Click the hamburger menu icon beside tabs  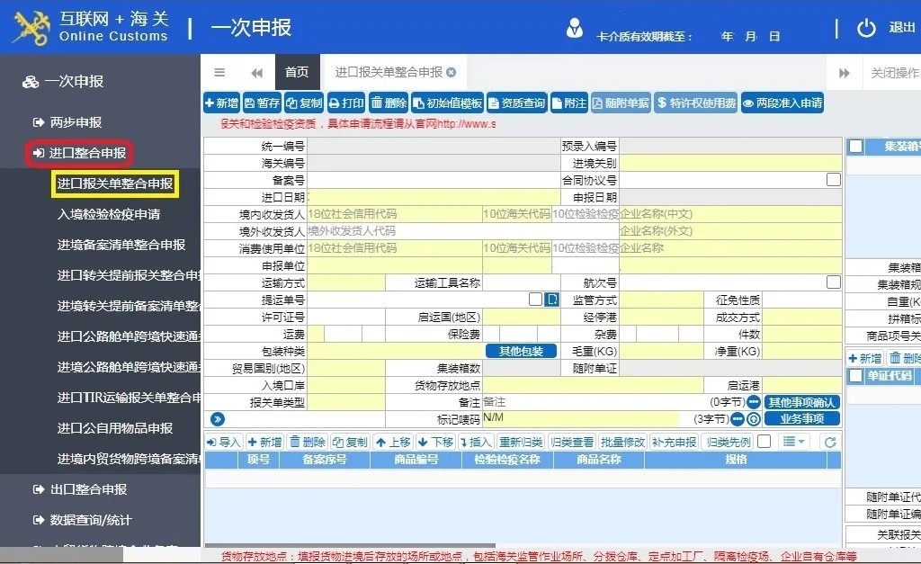point(219,73)
